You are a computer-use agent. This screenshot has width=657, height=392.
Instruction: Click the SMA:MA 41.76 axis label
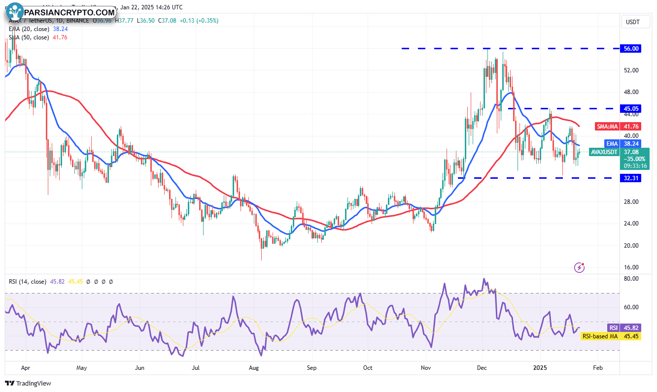(x=619, y=127)
